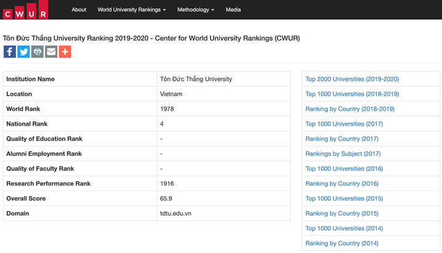Share page on Facebook
Viewport: 442px width, 253px height.
[10, 52]
